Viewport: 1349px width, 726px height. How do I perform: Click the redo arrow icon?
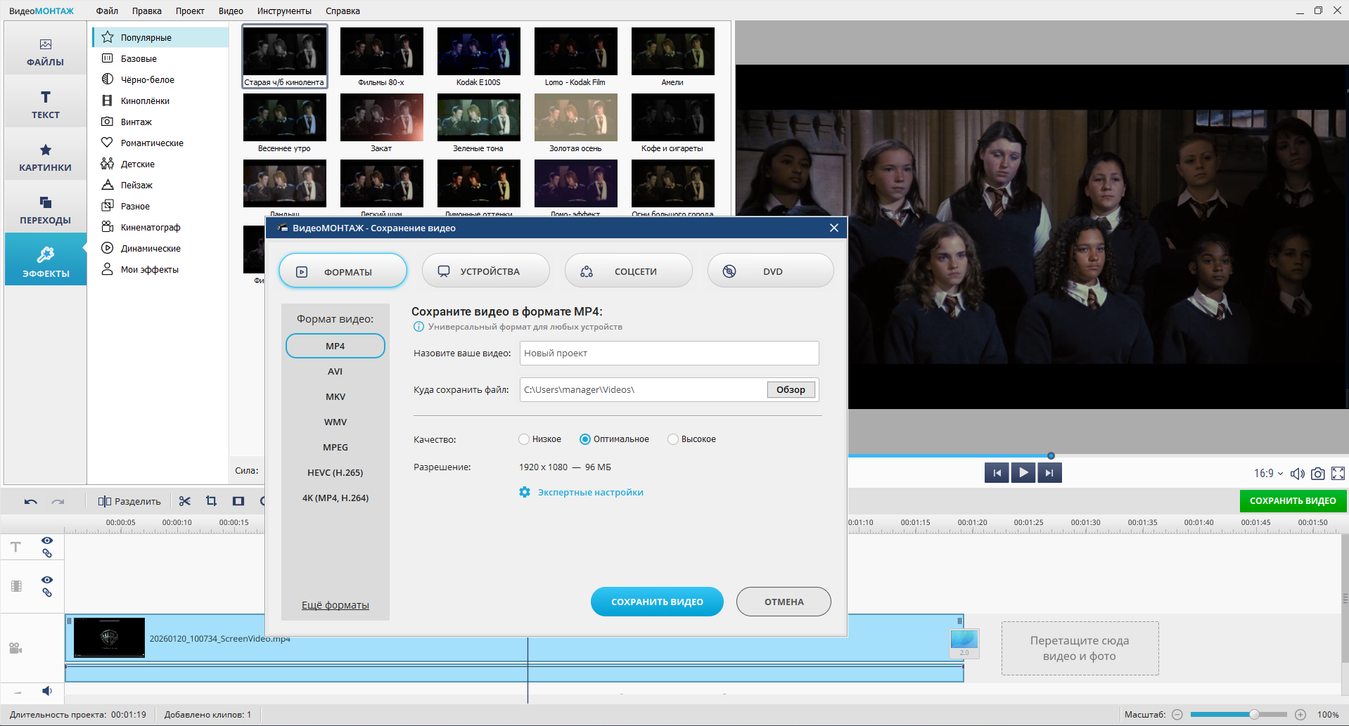coord(58,501)
